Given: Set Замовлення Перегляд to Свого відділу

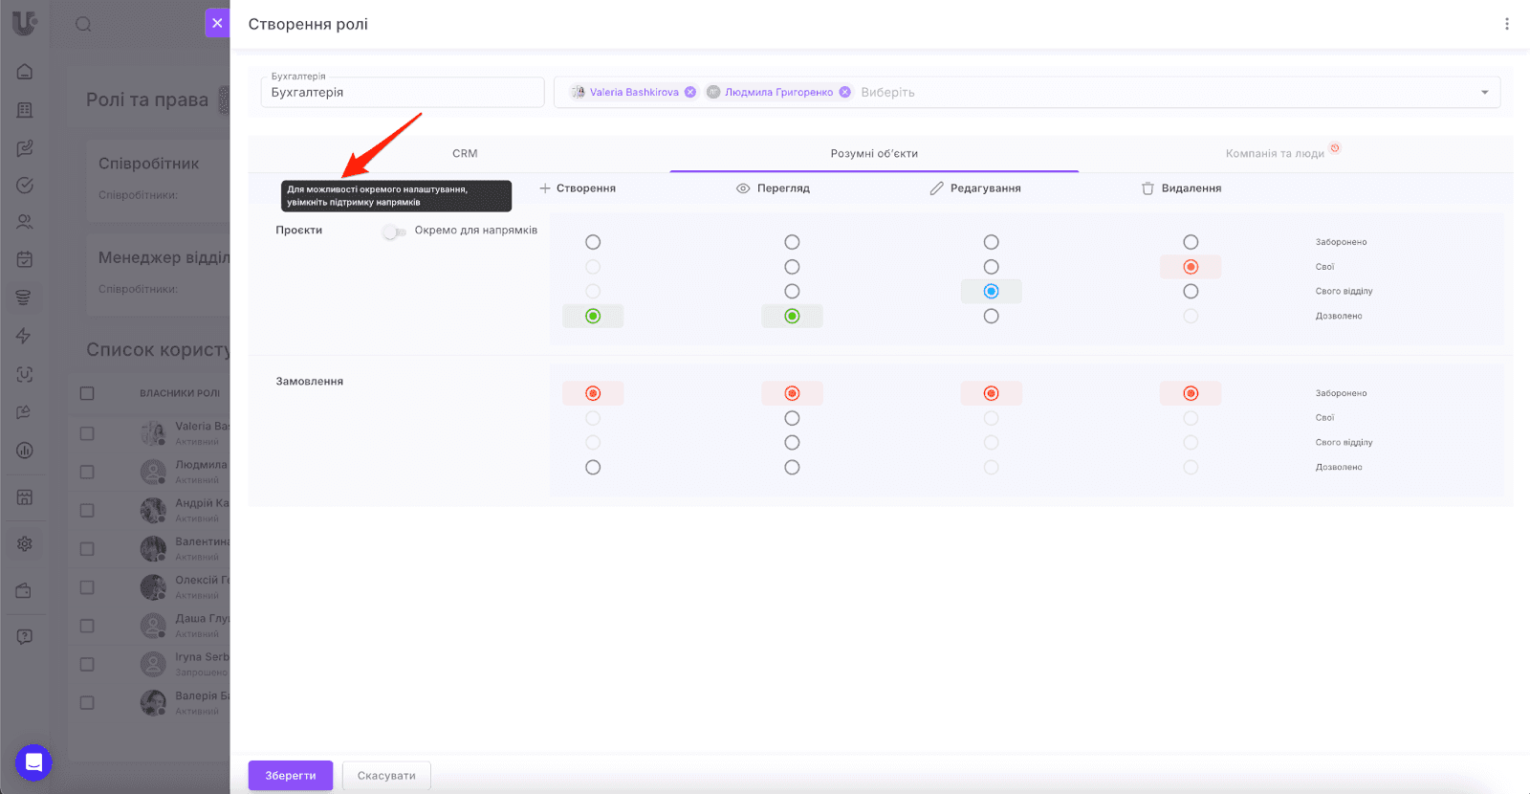Looking at the screenshot, I should tap(792, 442).
